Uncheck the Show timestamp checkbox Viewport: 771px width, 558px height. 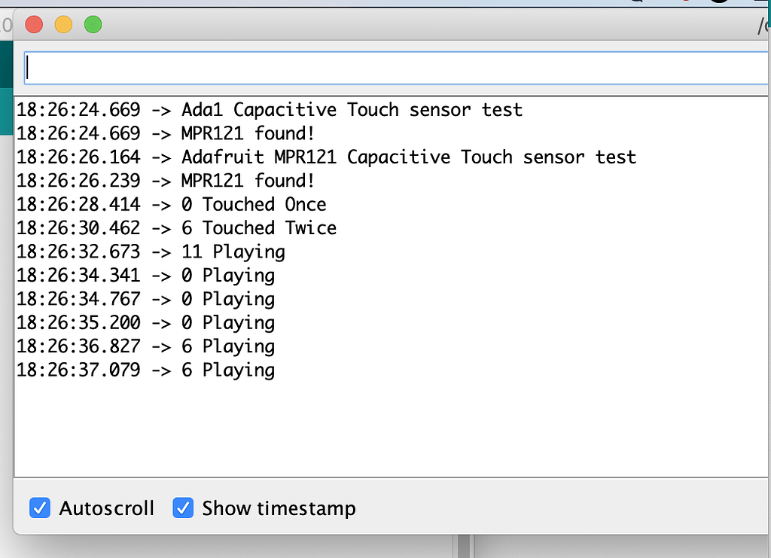pyautogui.click(x=183, y=508)
